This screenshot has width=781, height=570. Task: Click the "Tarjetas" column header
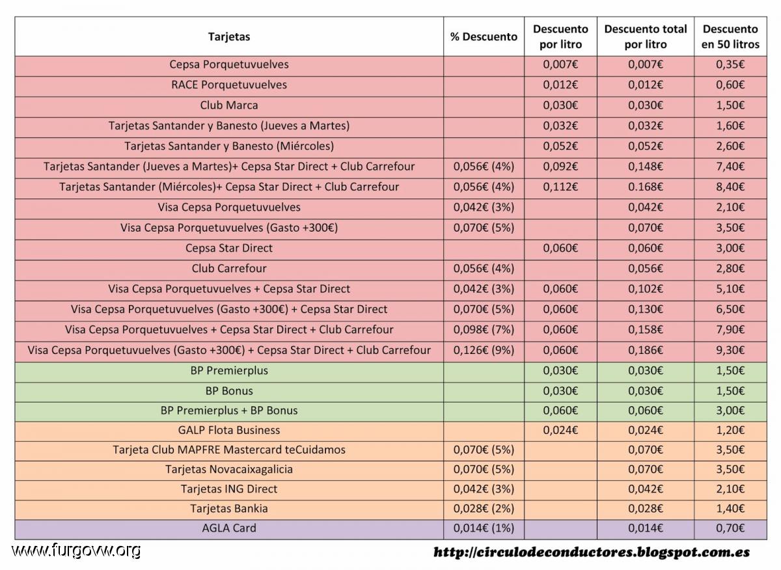(x=229, y=36)
